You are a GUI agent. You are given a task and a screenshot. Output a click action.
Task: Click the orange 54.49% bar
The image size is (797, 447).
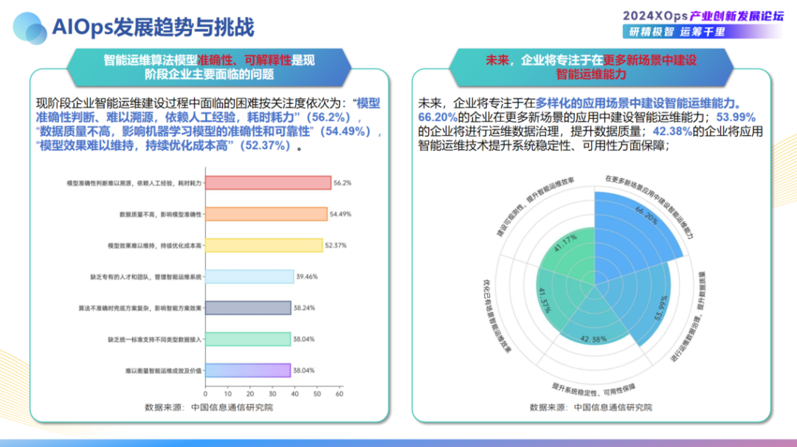click(x=266, y=214)
